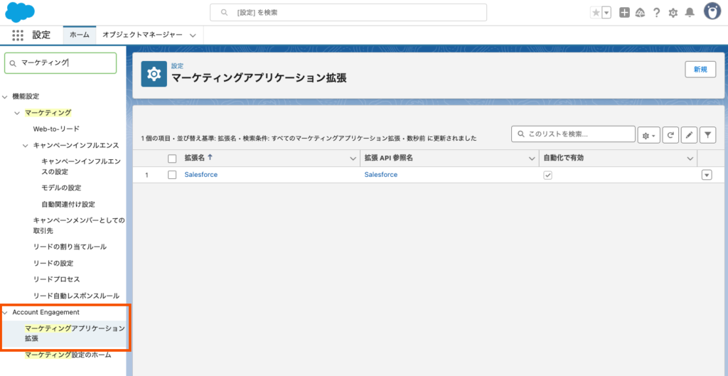728x376 pixels.
Task: Click the 新規 button
Action: coord(700,69)
